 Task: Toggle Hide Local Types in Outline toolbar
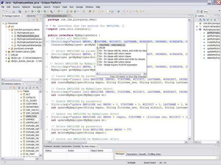[215, 20]
